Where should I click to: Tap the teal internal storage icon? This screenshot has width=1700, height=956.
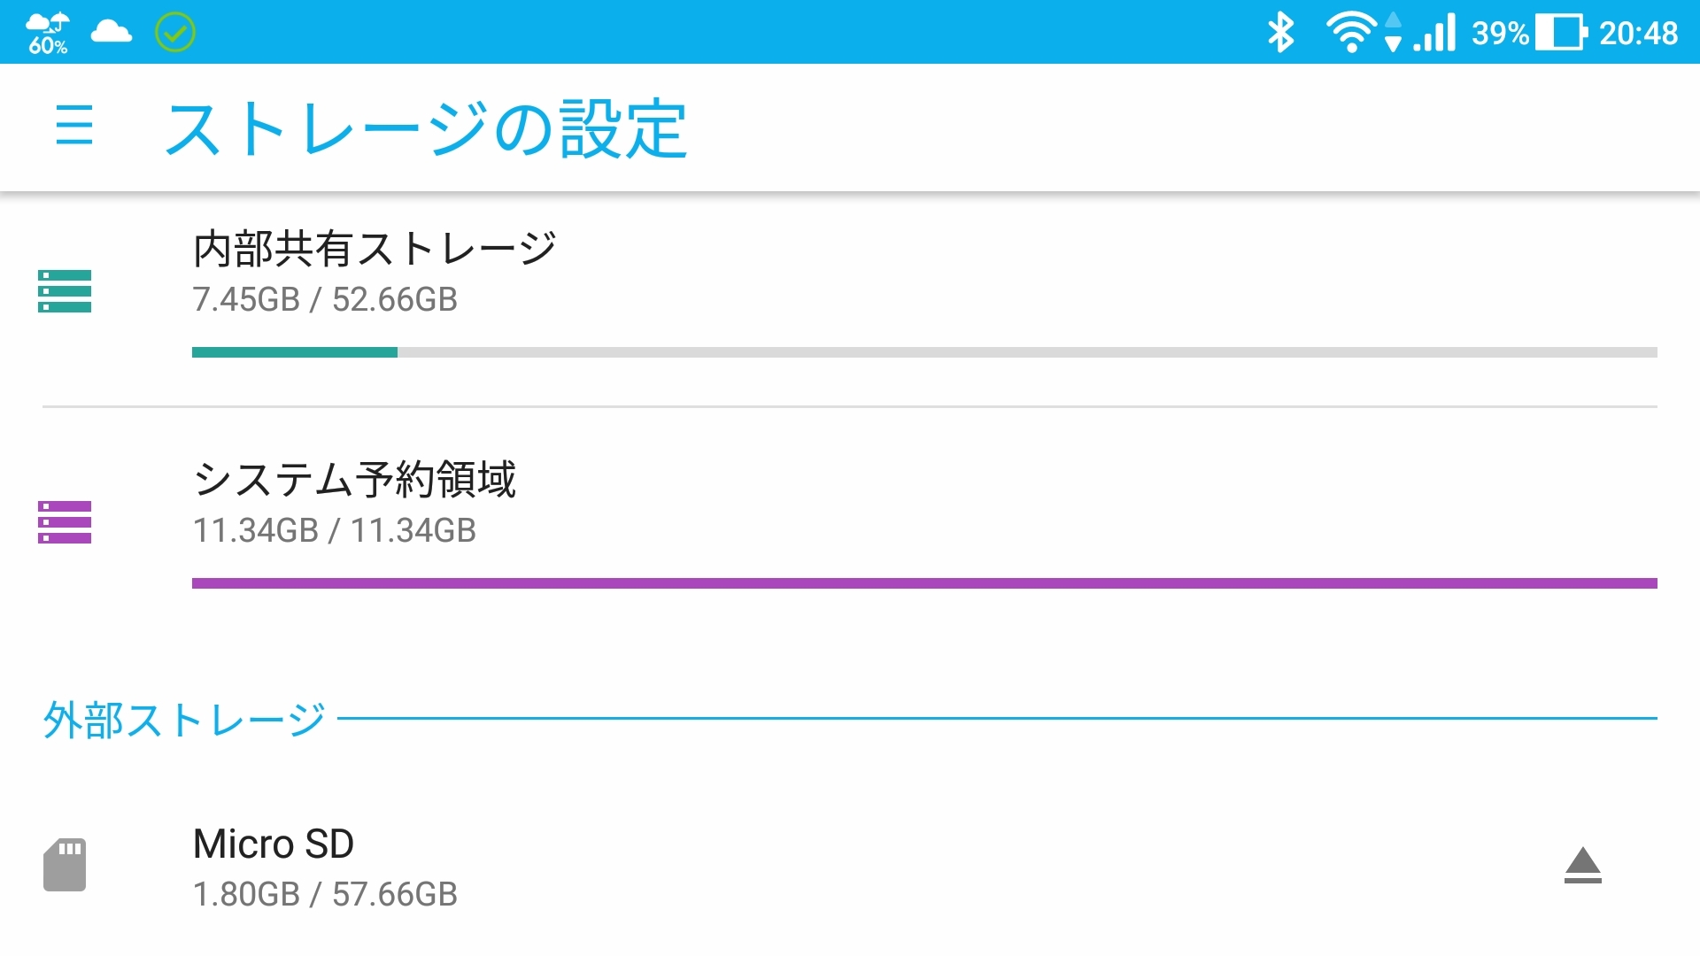(x=65, y=291)
